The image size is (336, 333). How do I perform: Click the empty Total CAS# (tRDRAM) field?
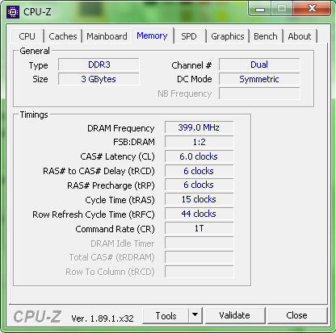coord(199,257)
